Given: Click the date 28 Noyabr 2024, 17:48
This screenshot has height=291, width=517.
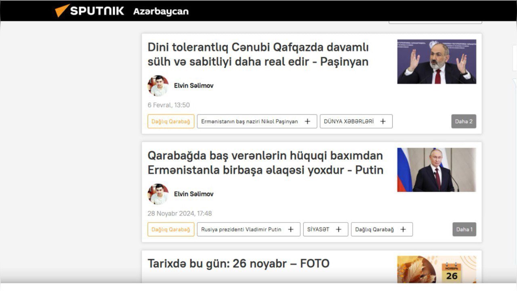Looking at the screenshot, I should 179,213.
